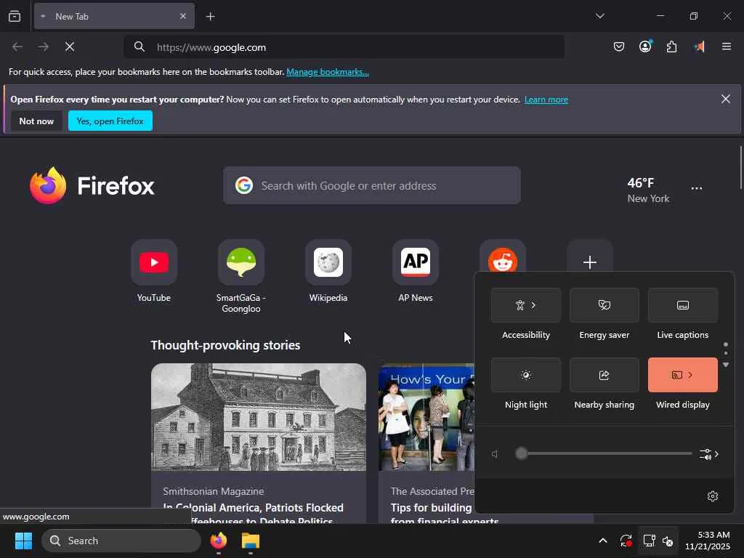Click the Firefox taskbar icon
The image size is (744, 558).
coord(218,541)
